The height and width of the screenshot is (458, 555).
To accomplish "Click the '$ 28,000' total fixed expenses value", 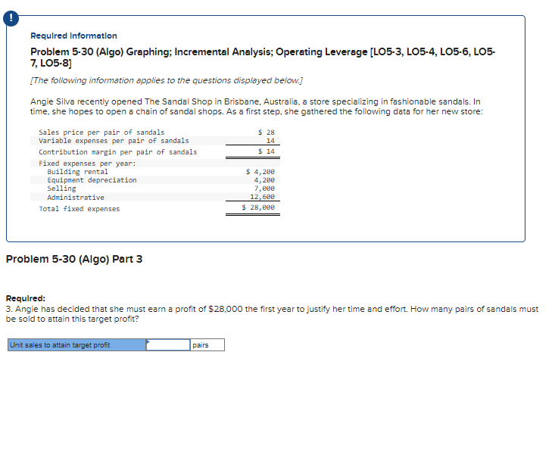I will pos(258,207).
